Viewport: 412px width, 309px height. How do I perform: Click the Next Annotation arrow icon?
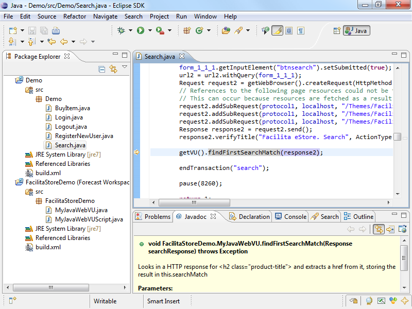[12, 42]
